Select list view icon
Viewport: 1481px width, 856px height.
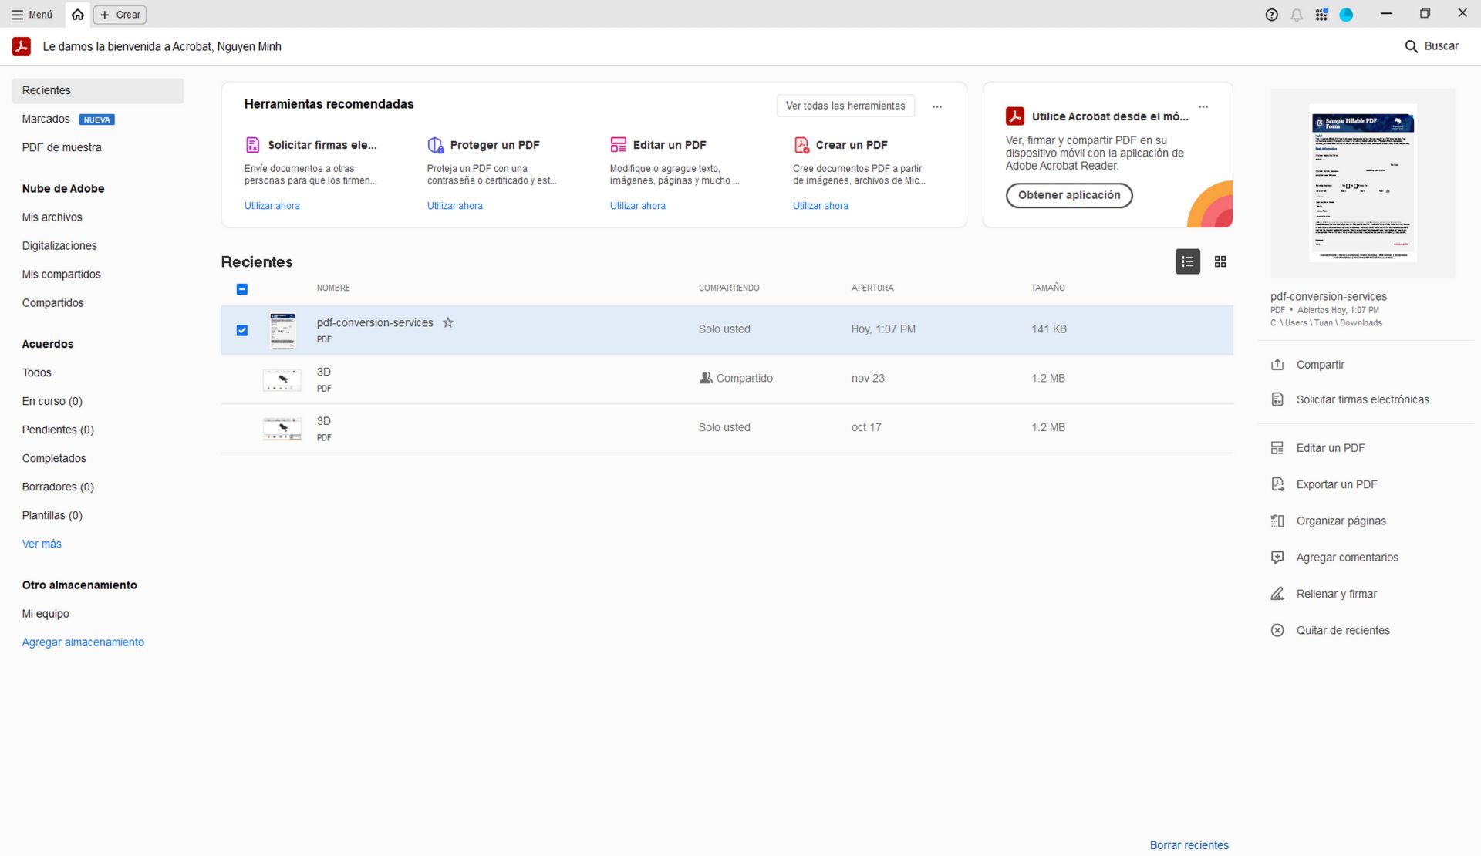click(1187, 262)
